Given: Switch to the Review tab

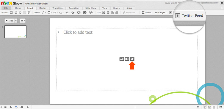Looking at the screenshot, I should click(117, 8).
